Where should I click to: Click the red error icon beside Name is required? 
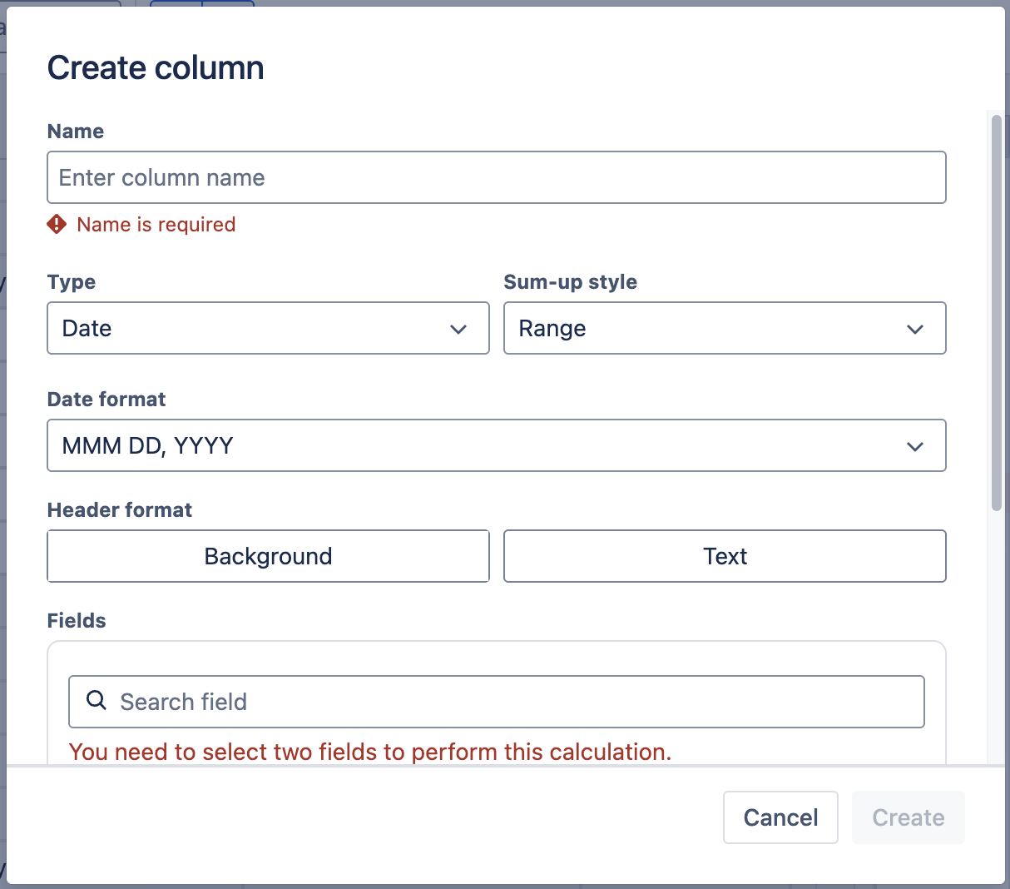click(57, 224)
